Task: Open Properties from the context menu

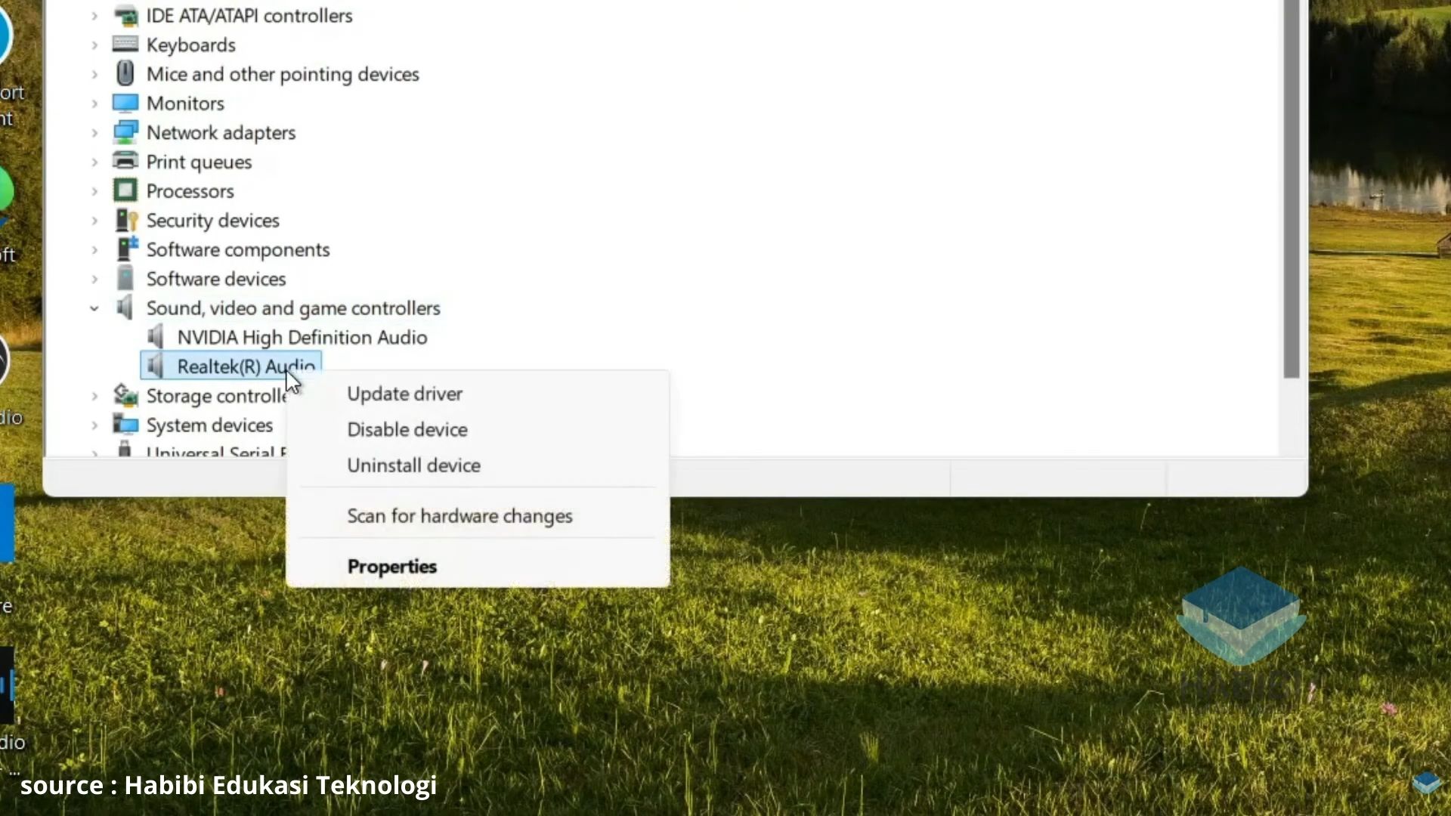Action: pos(478,566)
